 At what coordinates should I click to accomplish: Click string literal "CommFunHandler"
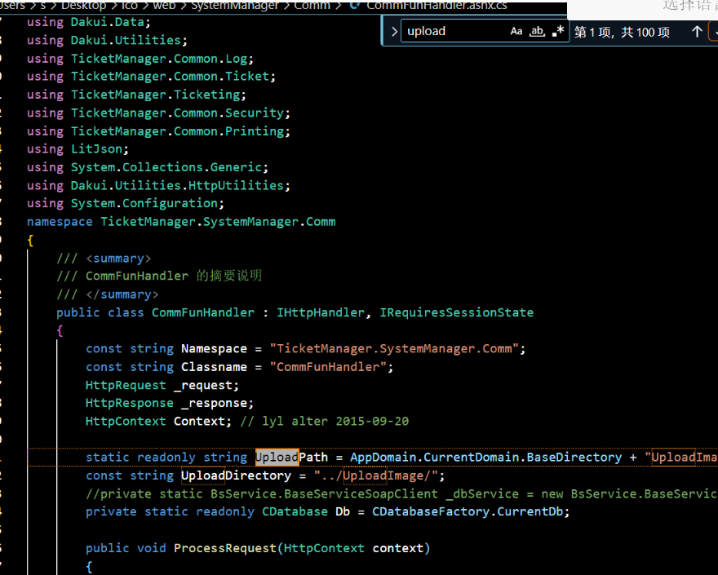click(x=328, y=367)
